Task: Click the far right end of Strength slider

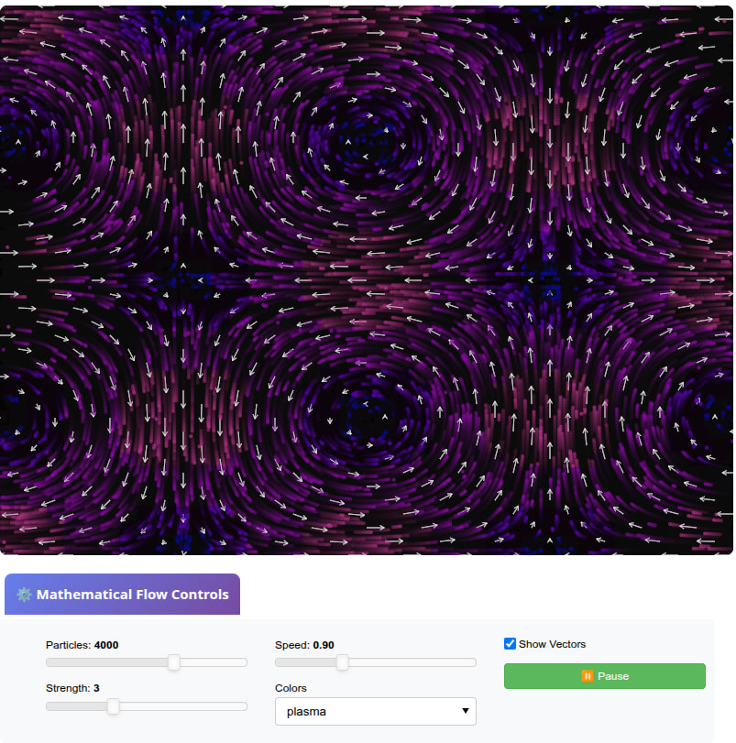Action: pyautogui.click(x=245, y=706)
